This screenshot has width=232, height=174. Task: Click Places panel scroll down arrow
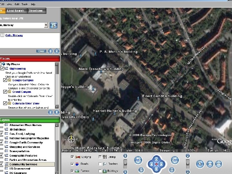point(57,107)
